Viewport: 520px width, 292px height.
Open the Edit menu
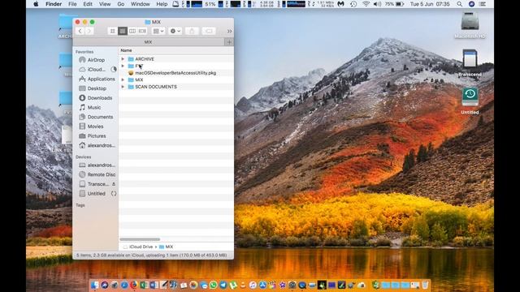[88, 4]
